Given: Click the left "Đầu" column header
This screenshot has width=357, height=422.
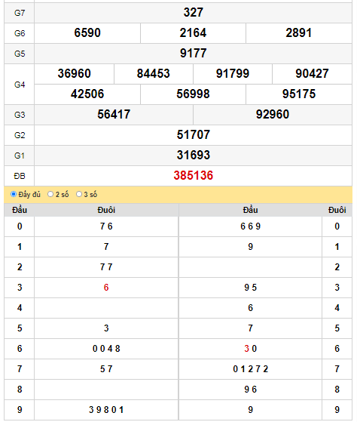Looking at the screenshot, I should 20,210.
